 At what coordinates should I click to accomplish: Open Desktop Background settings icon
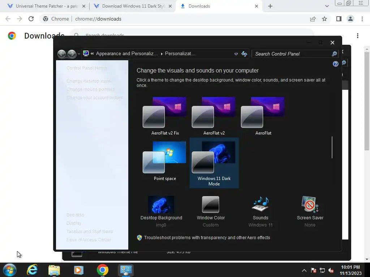[x=161, y=205]
